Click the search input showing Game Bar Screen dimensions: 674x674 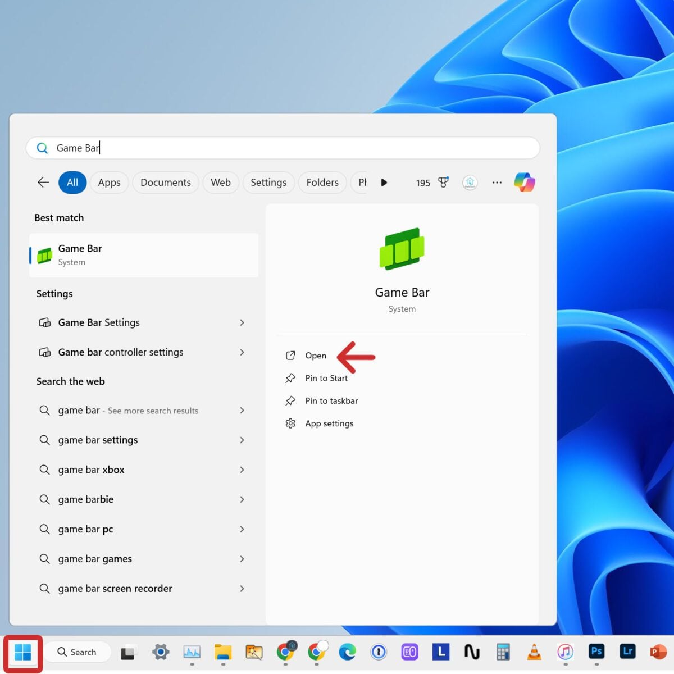tap(225, 148)
